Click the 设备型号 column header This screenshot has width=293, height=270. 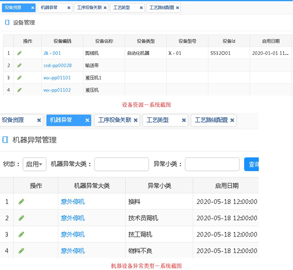coord(187,41)
